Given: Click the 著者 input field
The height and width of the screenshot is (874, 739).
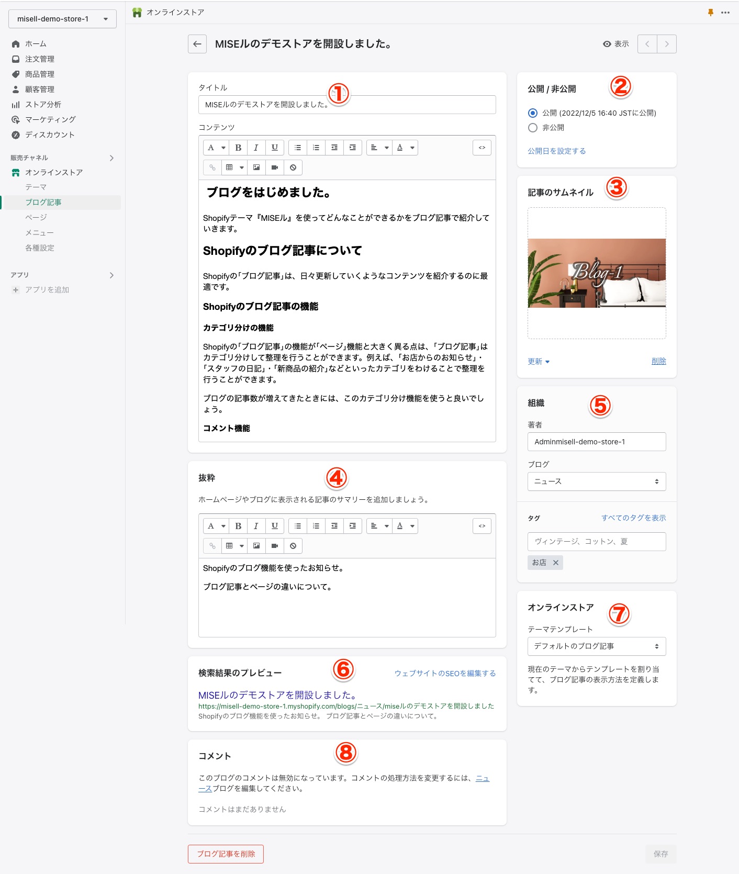Looking at the screenshot, I should click(x=597, y=442).
